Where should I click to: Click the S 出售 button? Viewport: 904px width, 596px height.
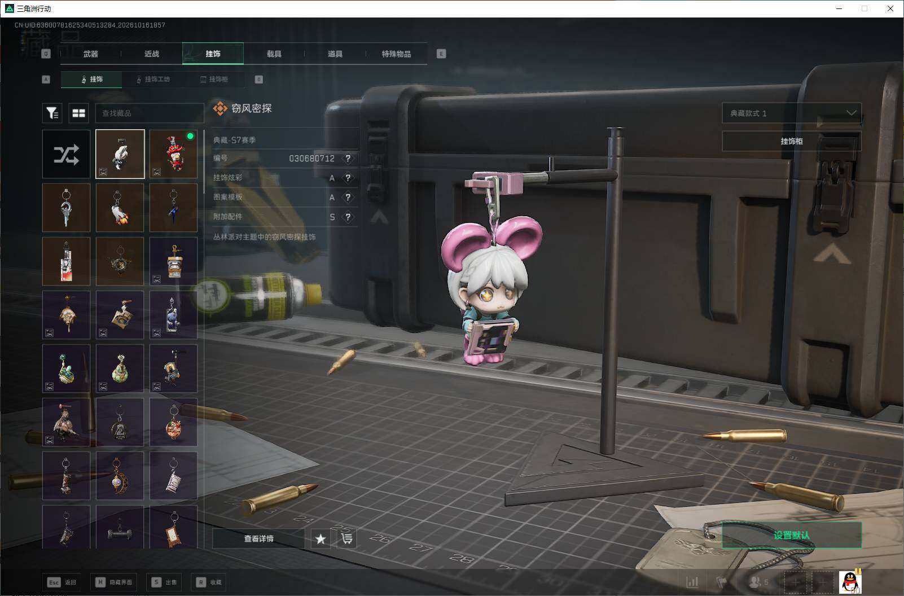[164, 582]
